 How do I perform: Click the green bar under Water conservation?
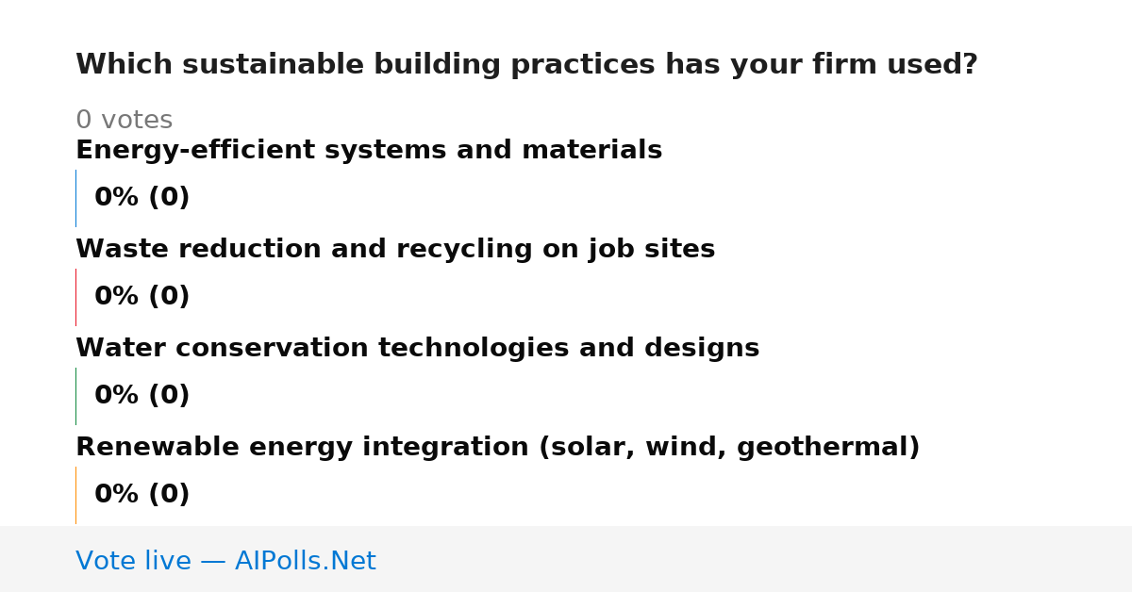click(x=75, y=396)
